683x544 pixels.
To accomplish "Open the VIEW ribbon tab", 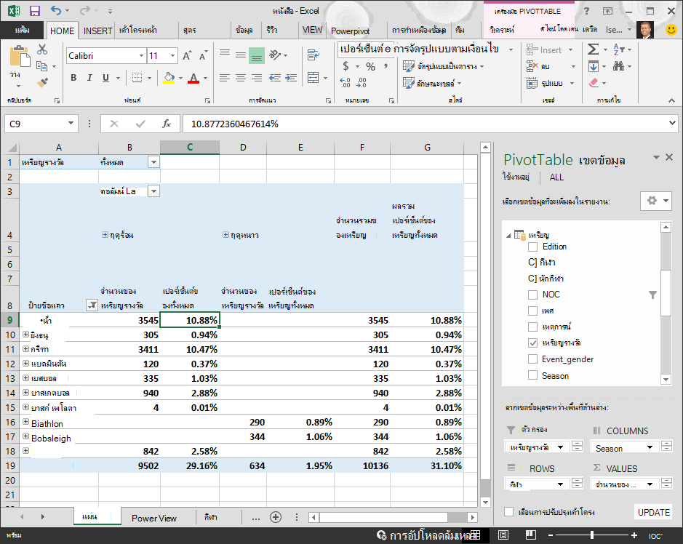I will tap(312, 30).
